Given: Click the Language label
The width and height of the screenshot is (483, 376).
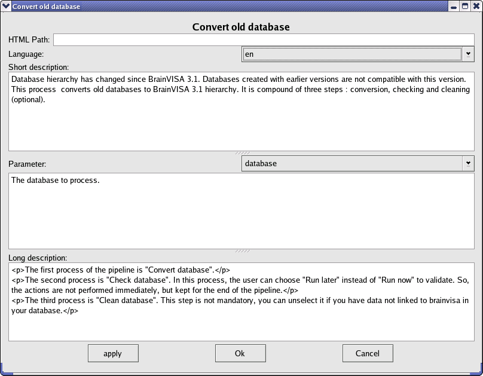Looking at the screenshot, I should coord(23,53).
